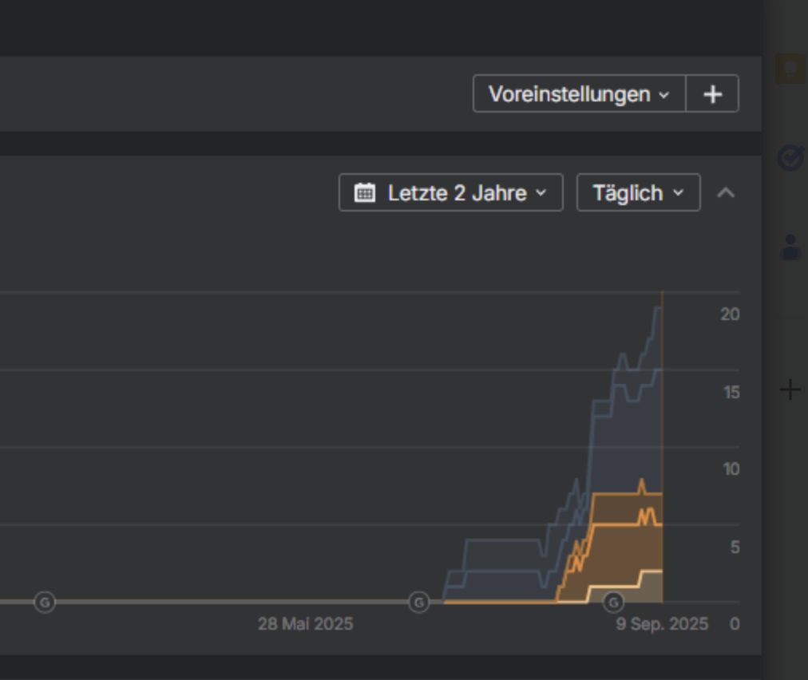Screen dimensions: 808x680
Task: Change the Täglich interval dropdown
Action: coord(638,193)
